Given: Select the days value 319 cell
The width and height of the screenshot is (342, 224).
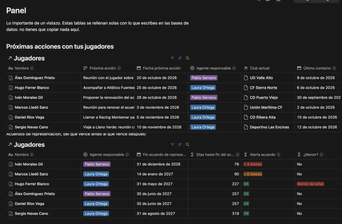Looking at the screenshot, I should pos(214,214).
